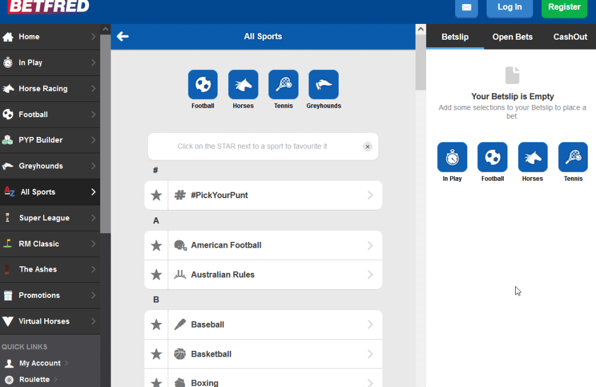Click the Australian Rules goalposts icon

point(180,275)
